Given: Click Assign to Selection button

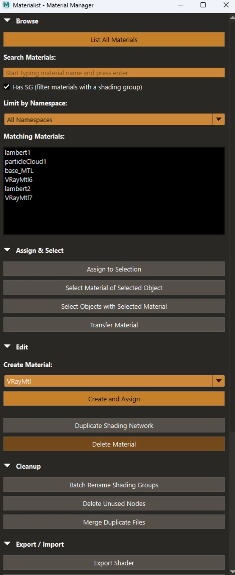Looking at the screenshot, I should tap(114, 269).
